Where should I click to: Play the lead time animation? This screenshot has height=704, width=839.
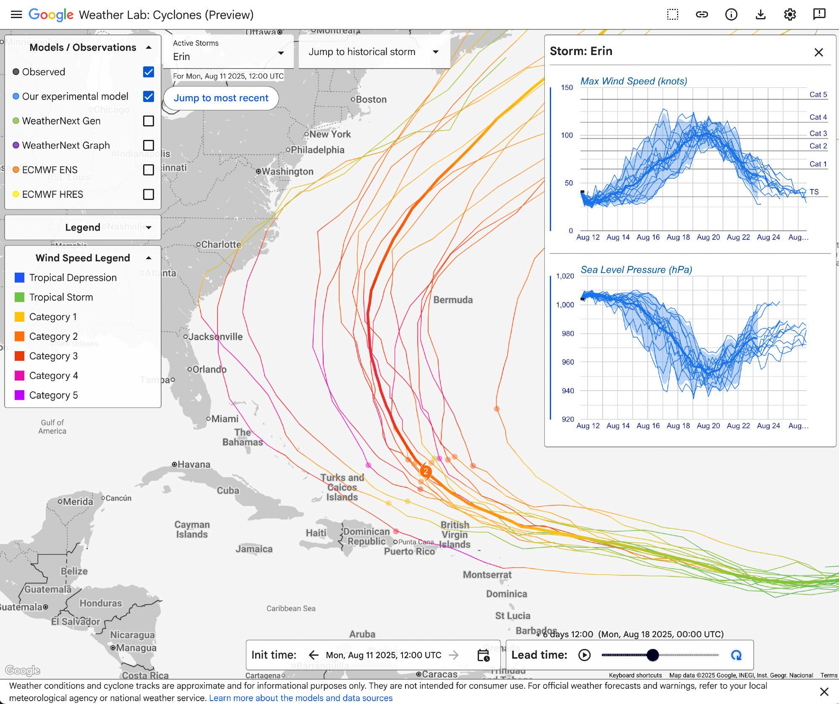click(x=584, y=655)
